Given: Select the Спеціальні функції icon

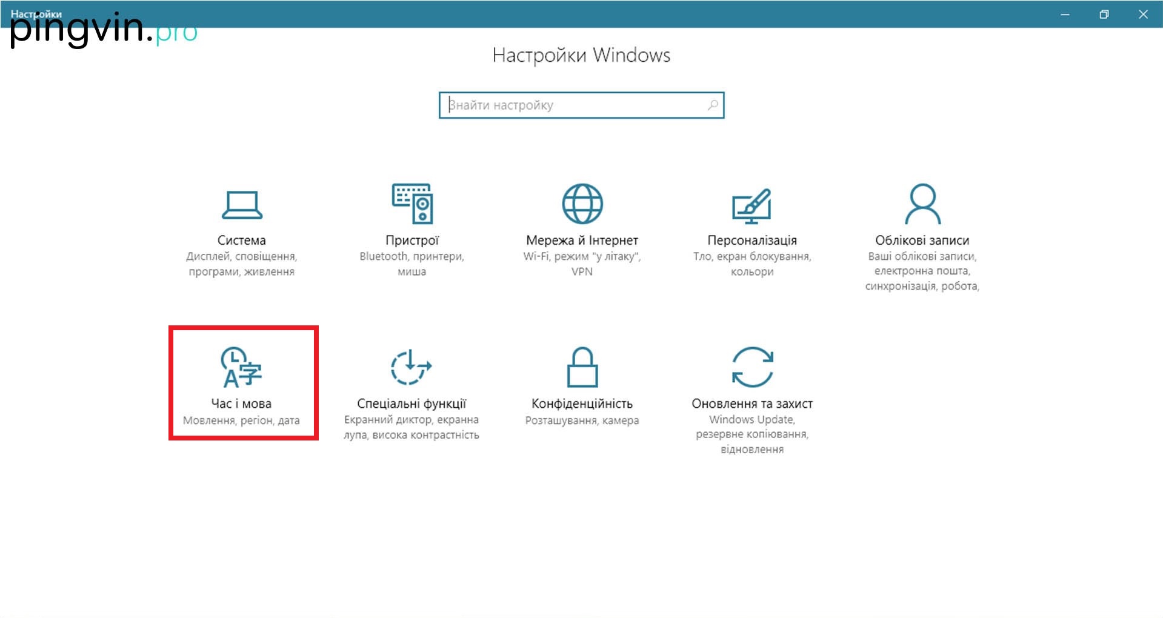Looking at the screenshot, I should click(x=411, y=367).
